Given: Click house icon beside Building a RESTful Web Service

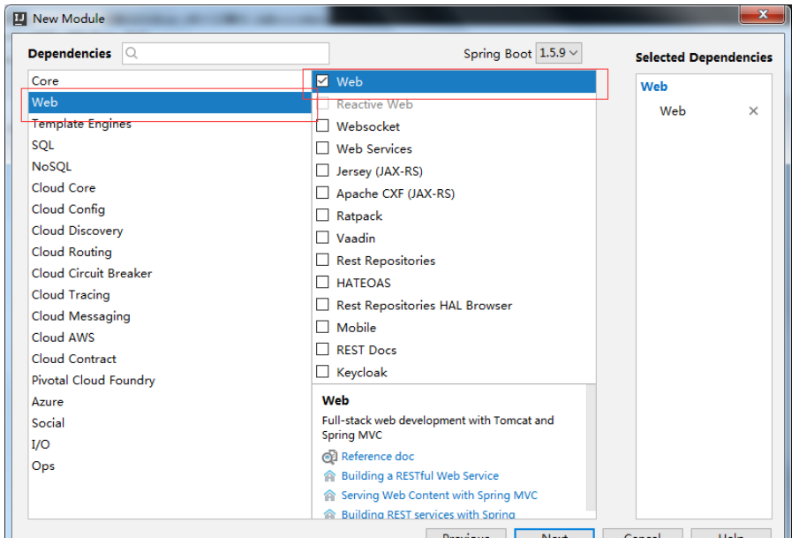Looking at the screenshot, I should 329,476.
